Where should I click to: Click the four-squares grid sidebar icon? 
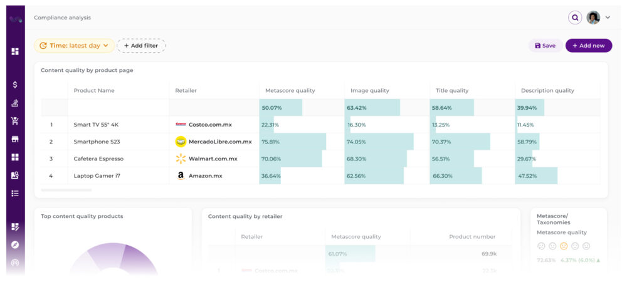(15, 157)
